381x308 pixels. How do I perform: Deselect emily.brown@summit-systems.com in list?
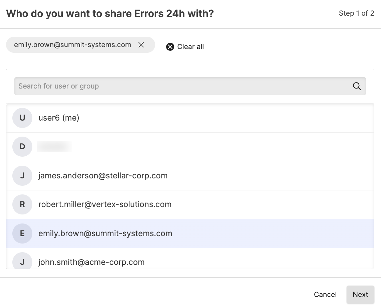105,234
